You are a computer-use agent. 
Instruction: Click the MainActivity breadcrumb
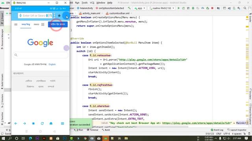tap(85, 8)
